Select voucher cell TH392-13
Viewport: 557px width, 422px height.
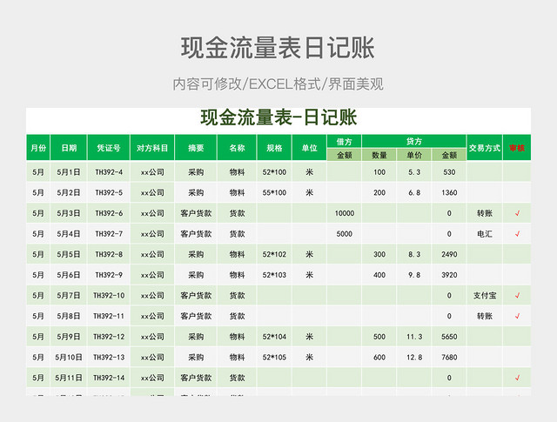(109, 358)
